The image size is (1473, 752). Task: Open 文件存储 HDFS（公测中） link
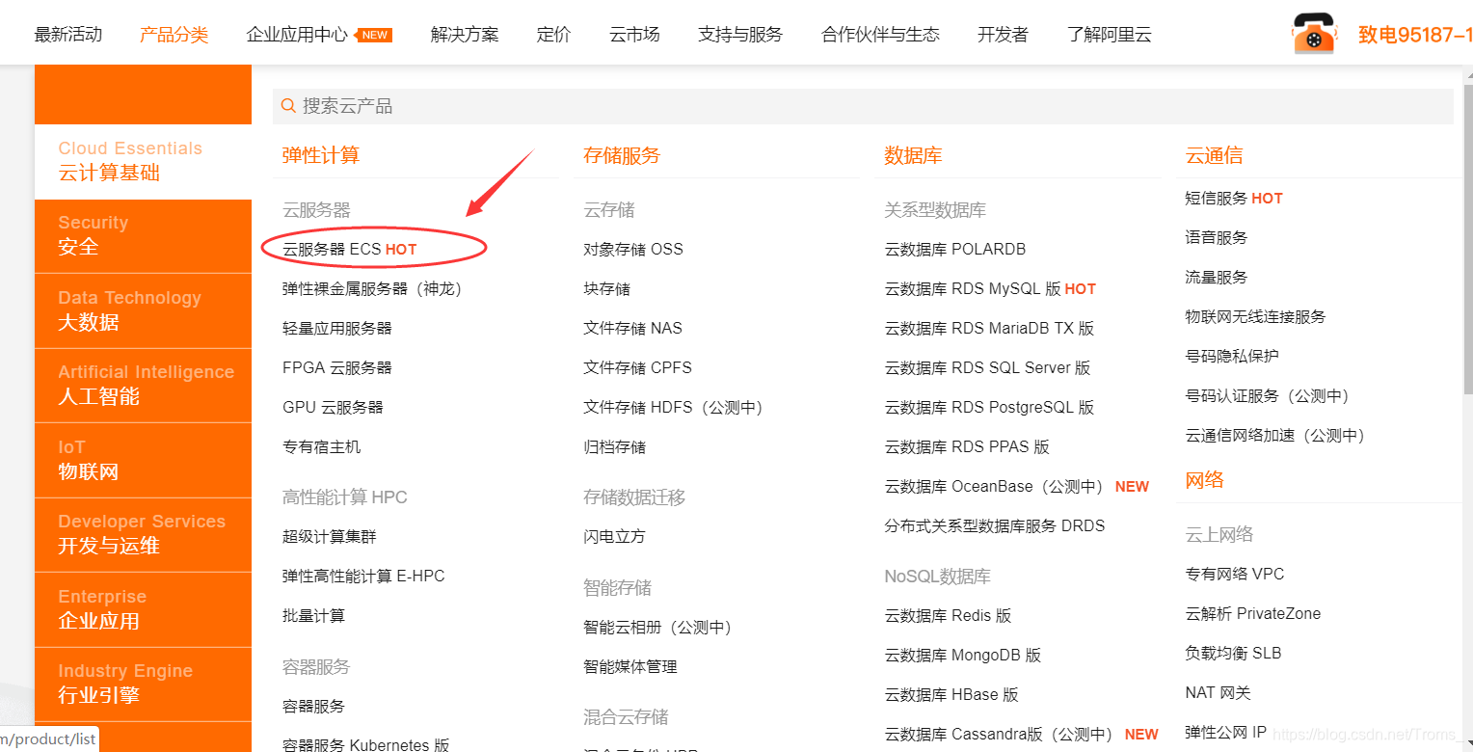point(673,407)
